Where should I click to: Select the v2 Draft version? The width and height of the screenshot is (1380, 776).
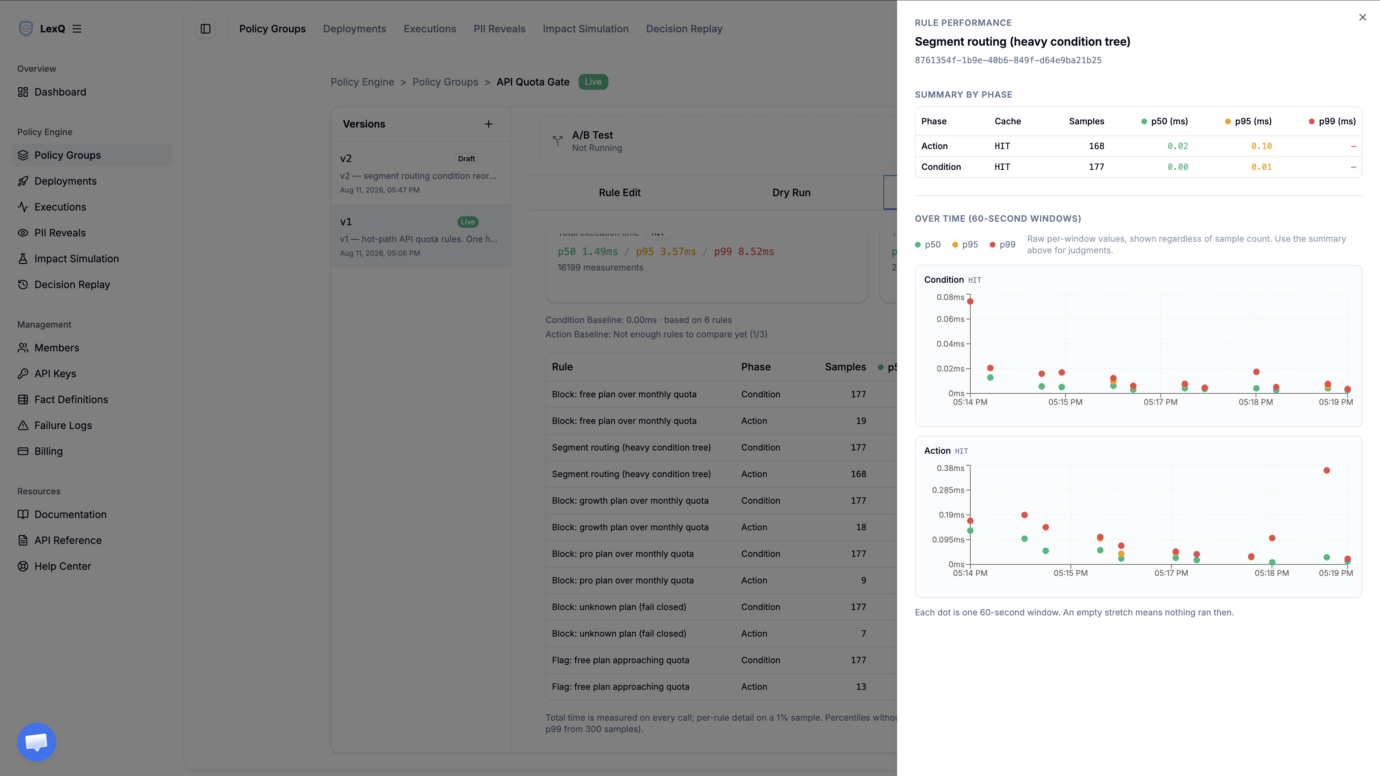420,173
